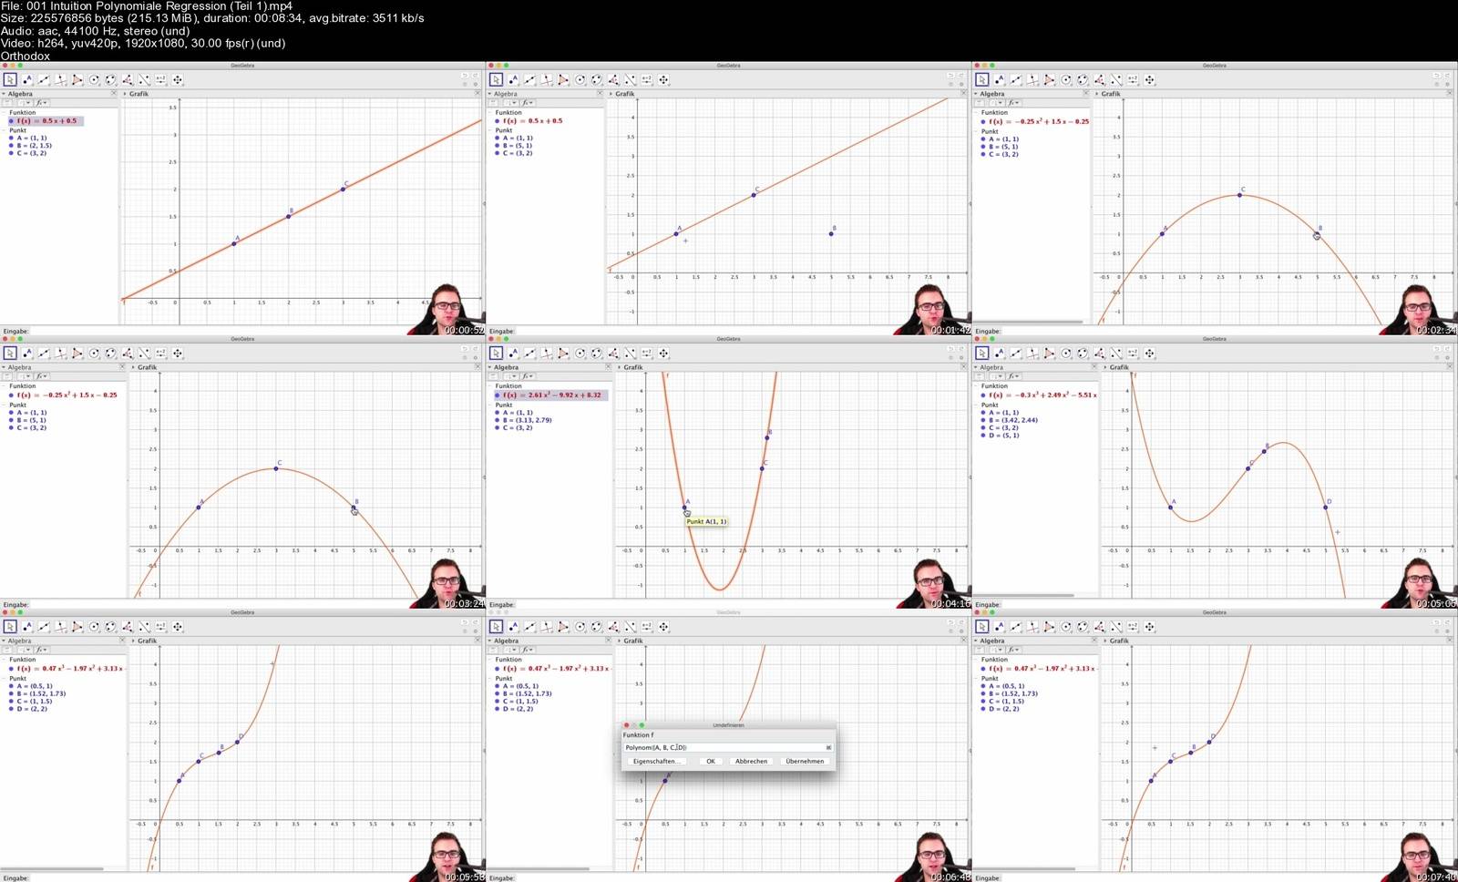Click the Abbrechen button in the dialog
The image size is (1458, 882).
pyautogui.click(x=751, y=761)
